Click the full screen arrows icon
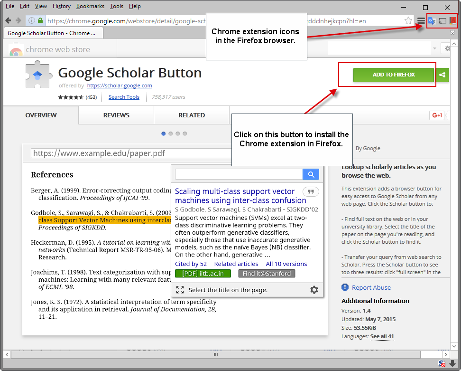Screen dimensions: 461x371 pos(180,290)
